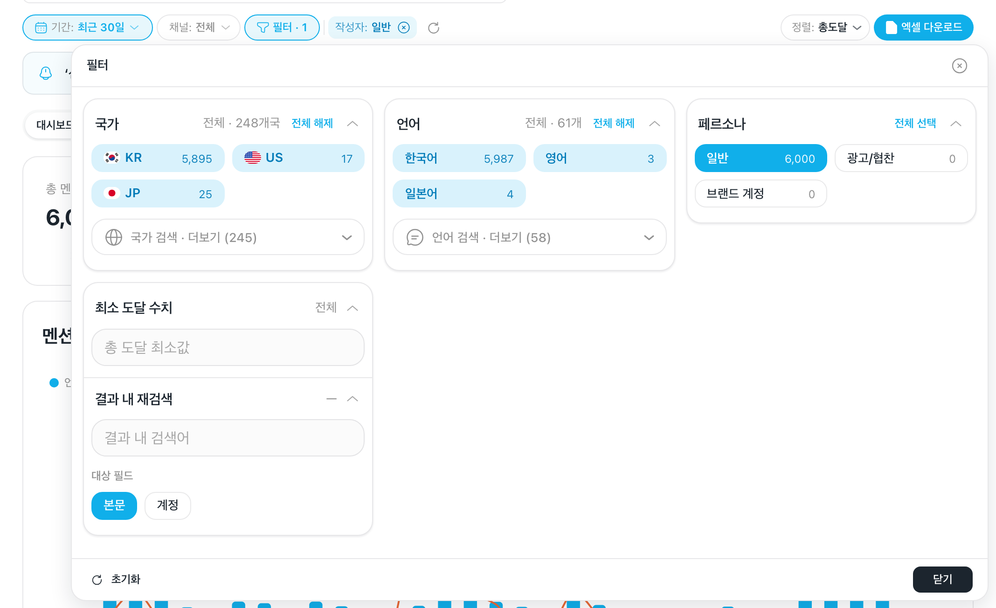Collapse the 언어 section chevron
Image resolution: width=996 pixels, height=608 pixels.
(x=655, y=124)
